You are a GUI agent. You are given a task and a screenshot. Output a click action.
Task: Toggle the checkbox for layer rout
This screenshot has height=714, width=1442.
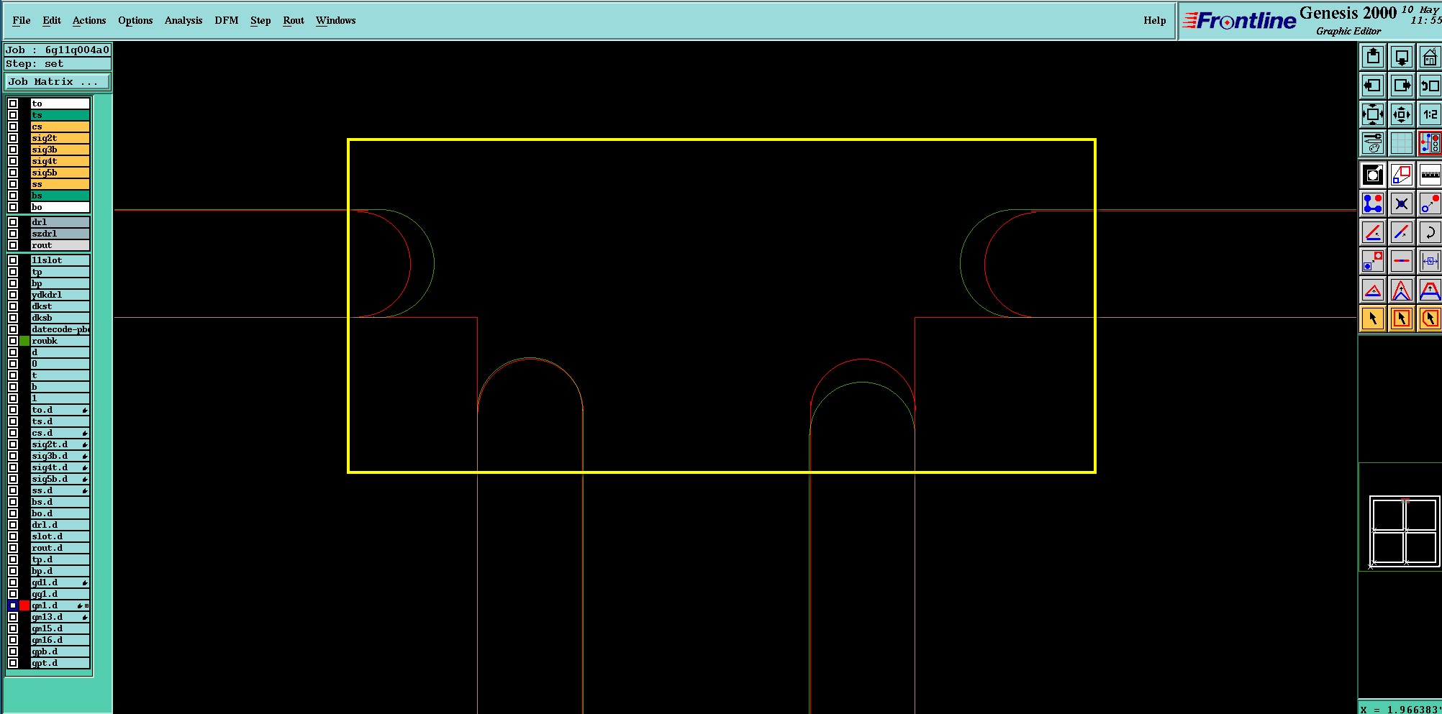point(13,245)
